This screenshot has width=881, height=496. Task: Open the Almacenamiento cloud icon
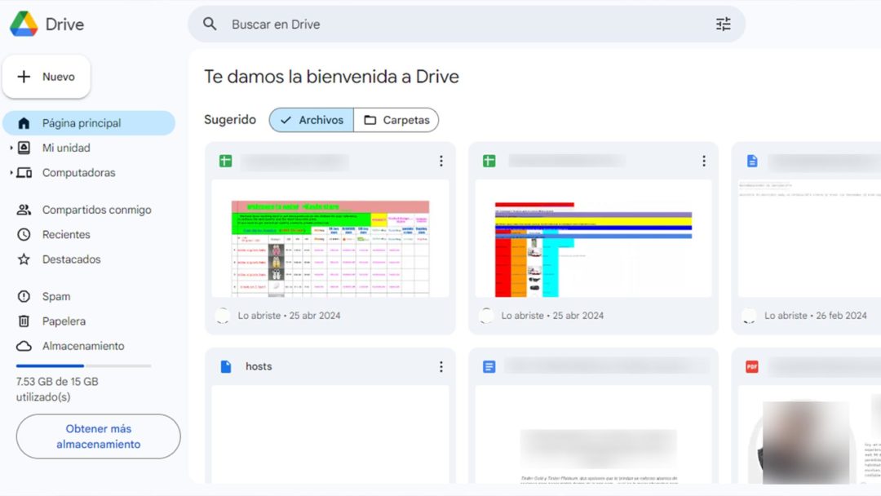pyautogui.click(x=23, y=346)
